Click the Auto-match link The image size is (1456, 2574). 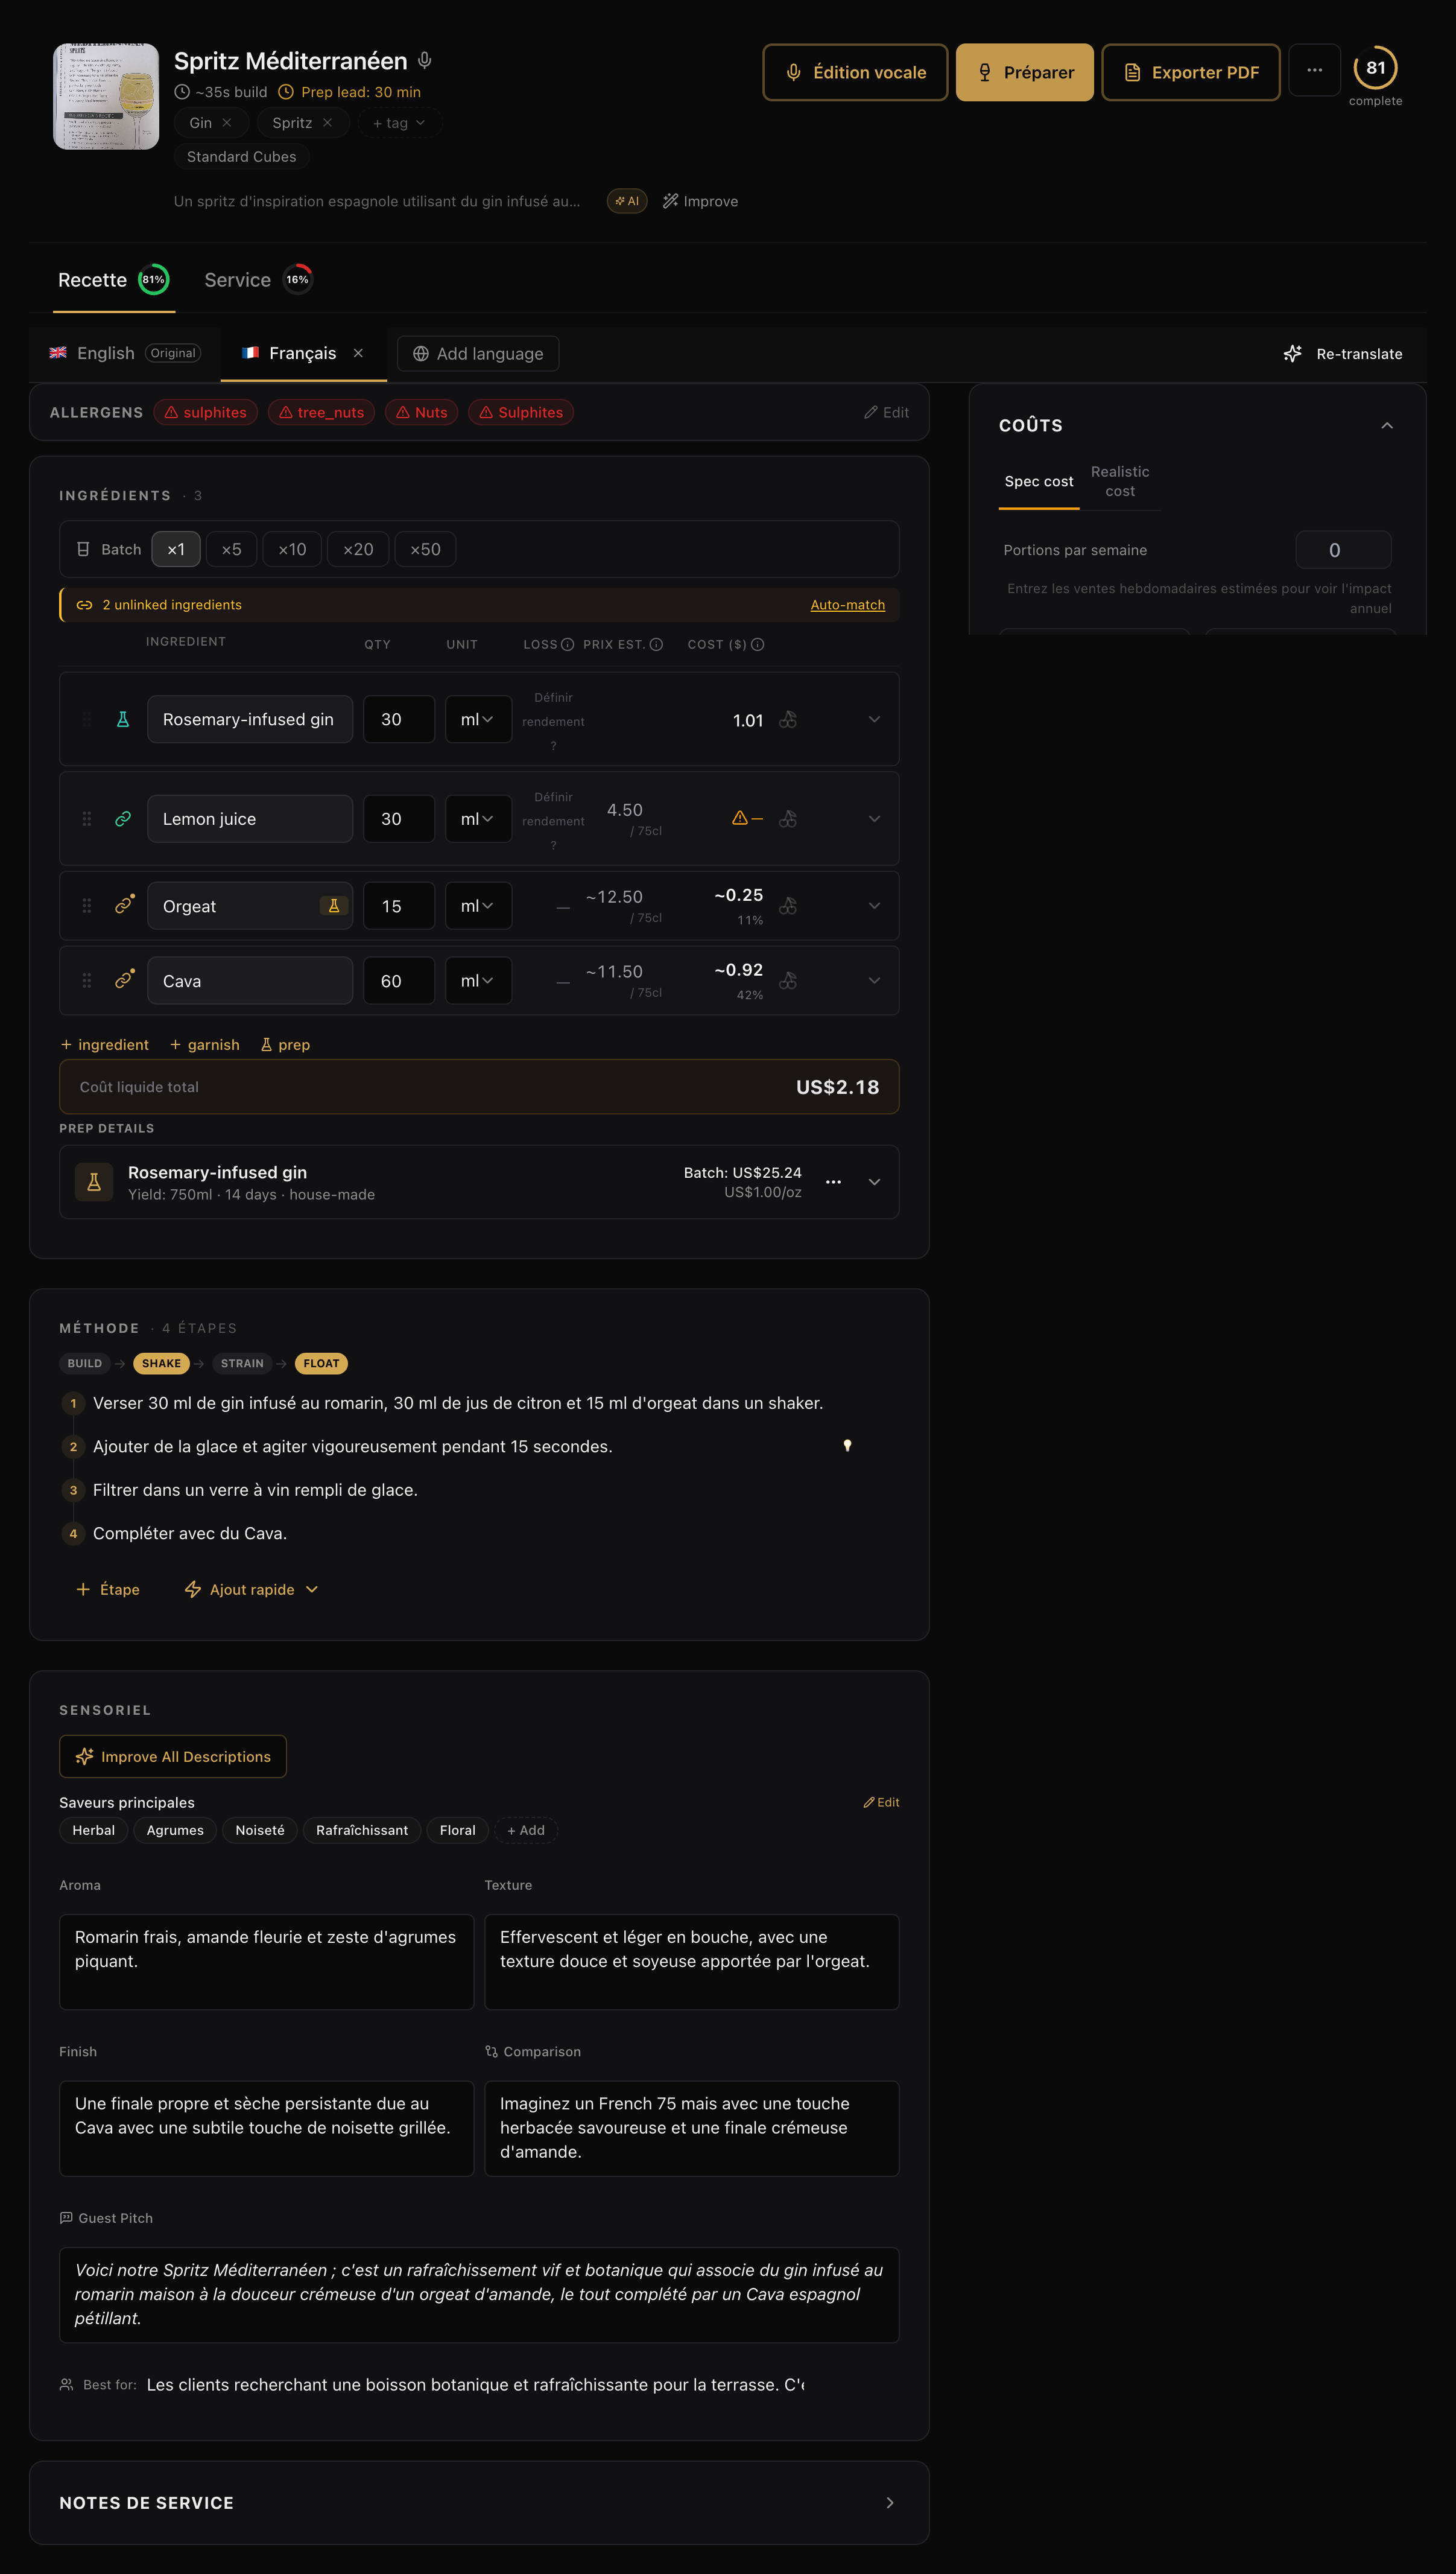pyautogui.click(x=847, y=605)
